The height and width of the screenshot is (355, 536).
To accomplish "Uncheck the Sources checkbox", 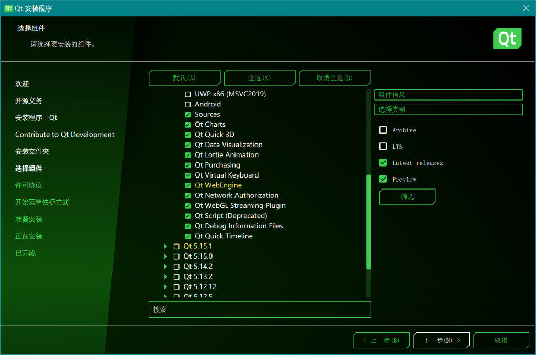I will (x=188, y=115).
